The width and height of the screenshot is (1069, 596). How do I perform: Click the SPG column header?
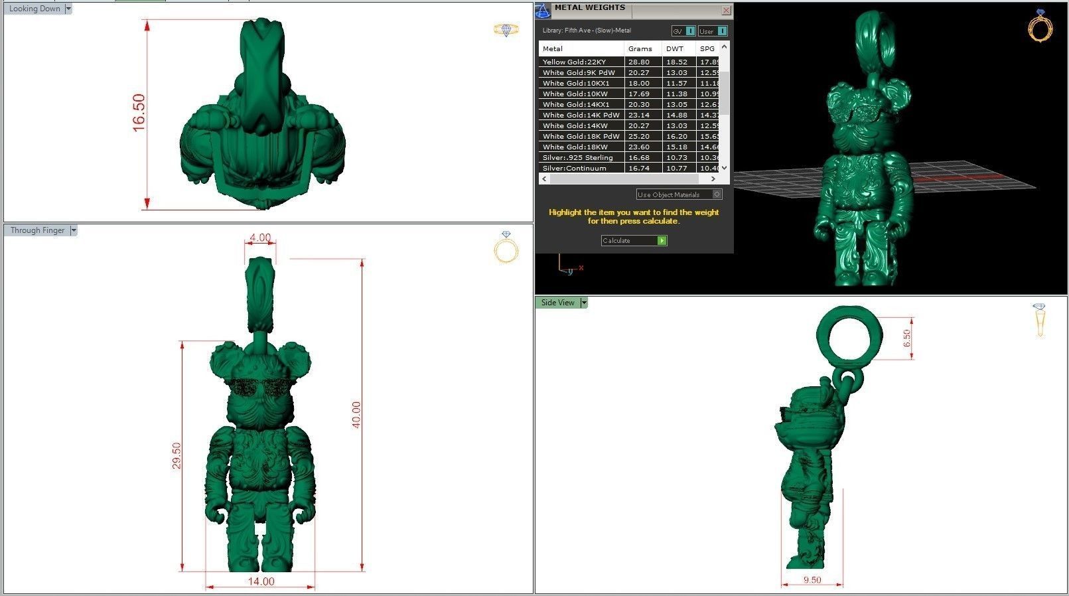[x=707, y=48]
